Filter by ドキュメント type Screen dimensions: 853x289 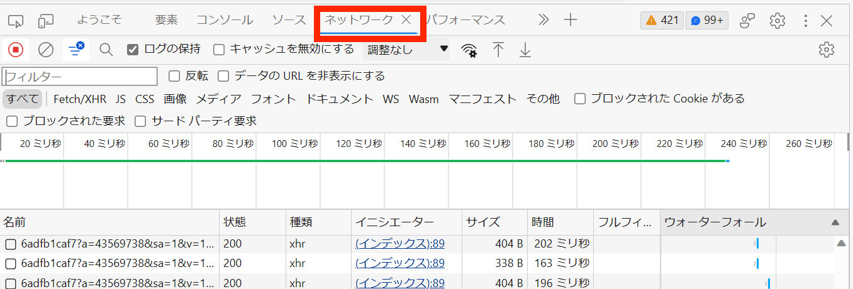click(x=340, y=99)
